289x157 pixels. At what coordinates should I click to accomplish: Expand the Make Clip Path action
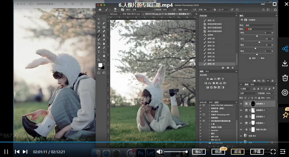(x=209, y=105)
